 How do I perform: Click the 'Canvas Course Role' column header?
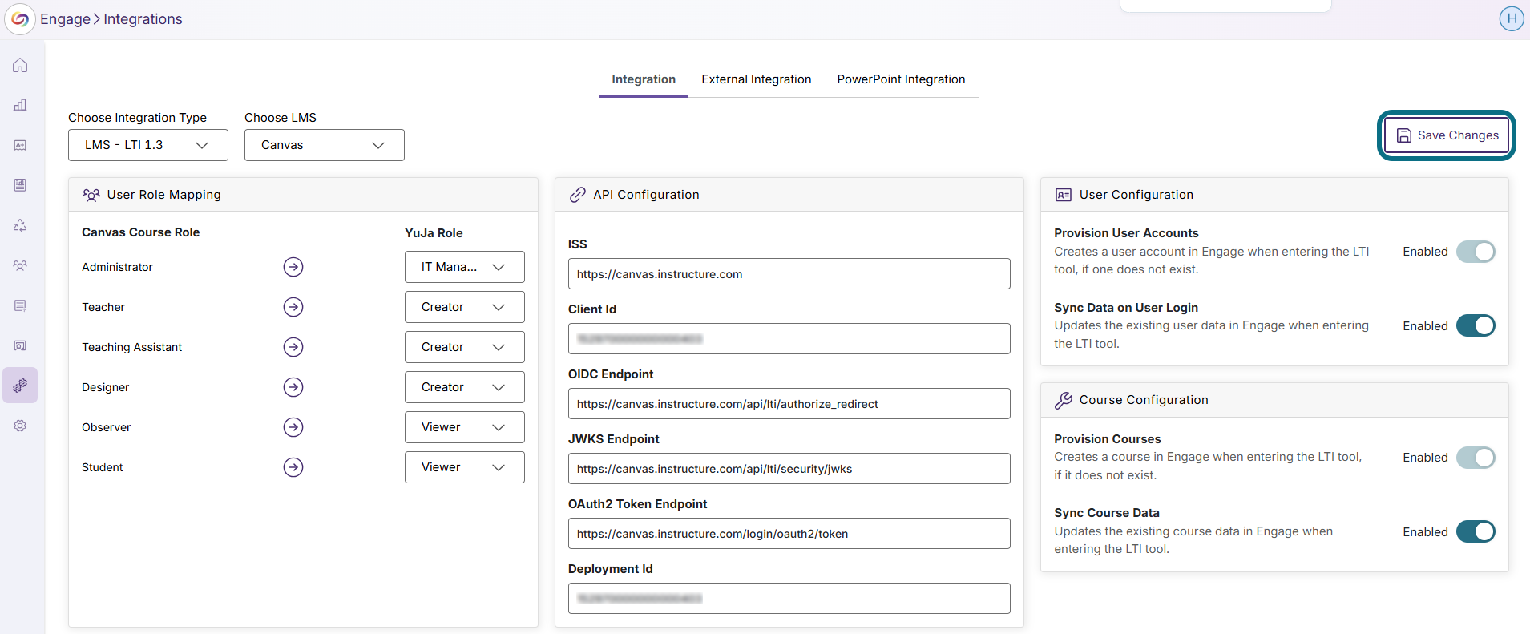click(x=141, y=232)
